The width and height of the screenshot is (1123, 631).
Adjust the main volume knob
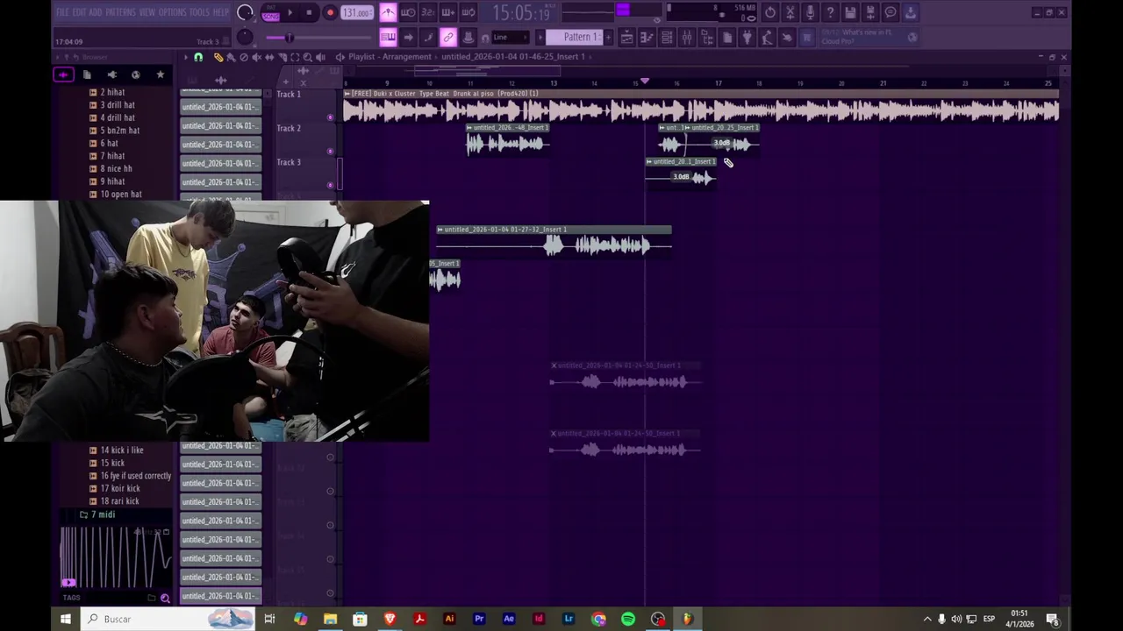[x=245, y=12]
